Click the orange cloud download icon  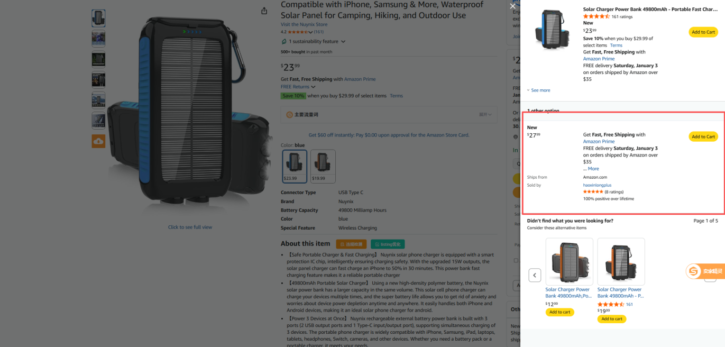[98, 141]
